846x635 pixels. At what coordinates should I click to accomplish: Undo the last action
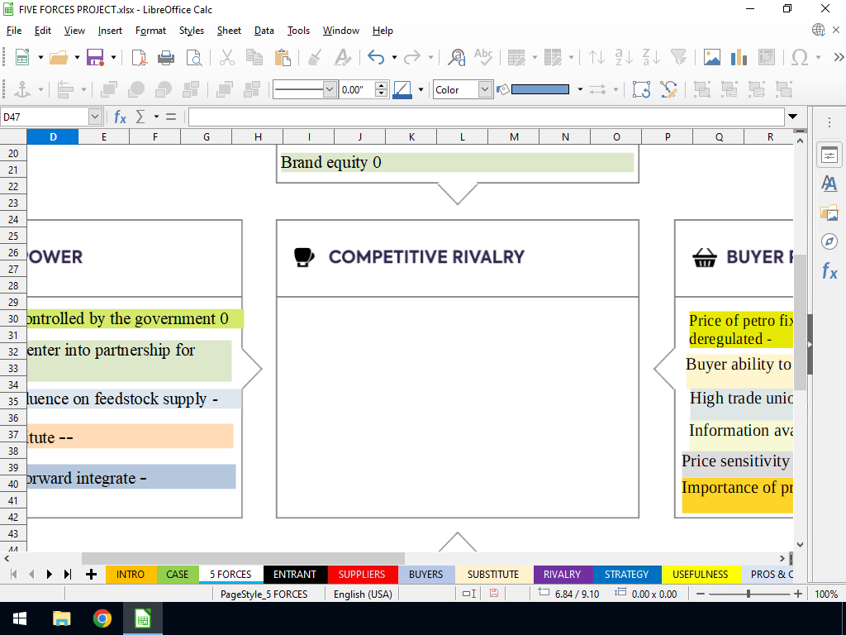(x=376, y=57)
